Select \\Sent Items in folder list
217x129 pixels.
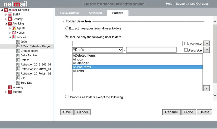[x=137, y=67]
